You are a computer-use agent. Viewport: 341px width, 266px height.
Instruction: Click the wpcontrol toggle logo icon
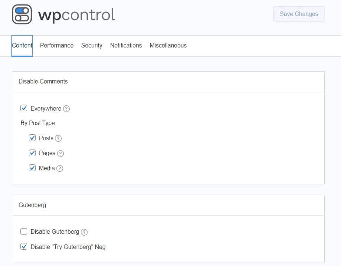(22, 14)
